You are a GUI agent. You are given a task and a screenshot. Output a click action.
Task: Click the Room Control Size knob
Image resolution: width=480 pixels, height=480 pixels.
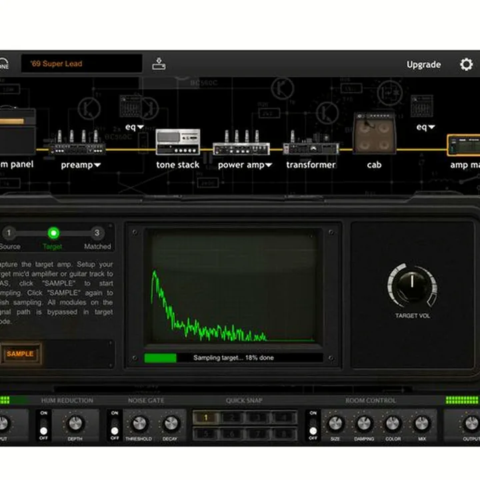point(335,424)
